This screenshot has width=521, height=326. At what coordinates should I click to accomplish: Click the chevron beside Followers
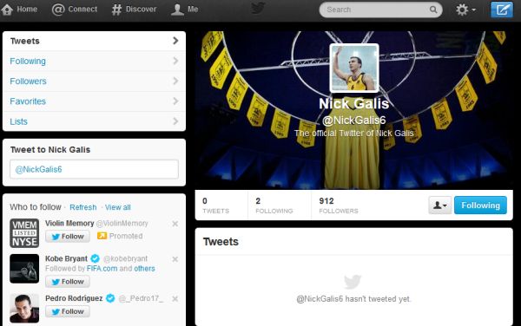pos(175,81)
